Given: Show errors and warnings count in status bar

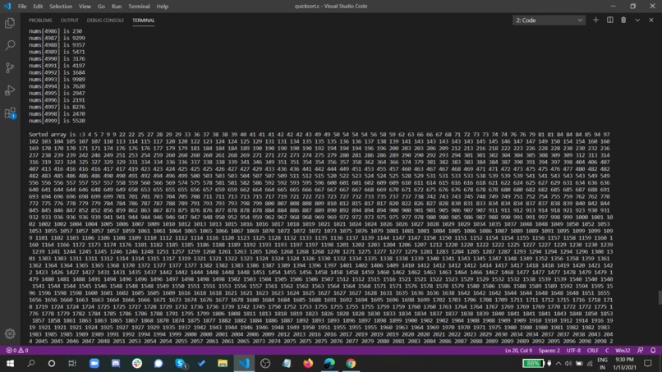Looking at the screenshot, I should coord(17,350).
